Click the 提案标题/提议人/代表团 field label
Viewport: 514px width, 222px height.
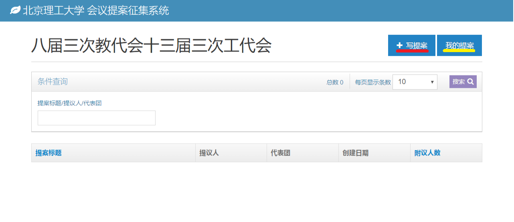point(69,103)
